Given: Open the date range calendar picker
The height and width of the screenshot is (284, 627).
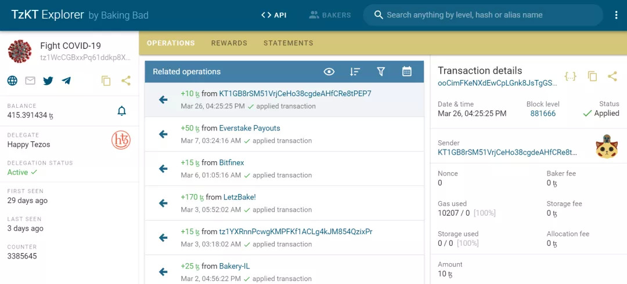Looking at the screenshot, I should (407, 72).
